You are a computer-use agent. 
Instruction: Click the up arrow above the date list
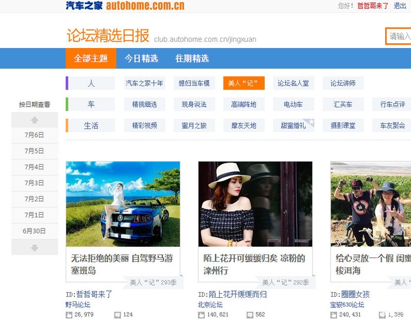pyautogui.click(x=35, y=120)
